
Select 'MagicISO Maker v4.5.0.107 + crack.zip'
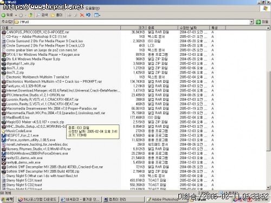click(x=35, y=122)
